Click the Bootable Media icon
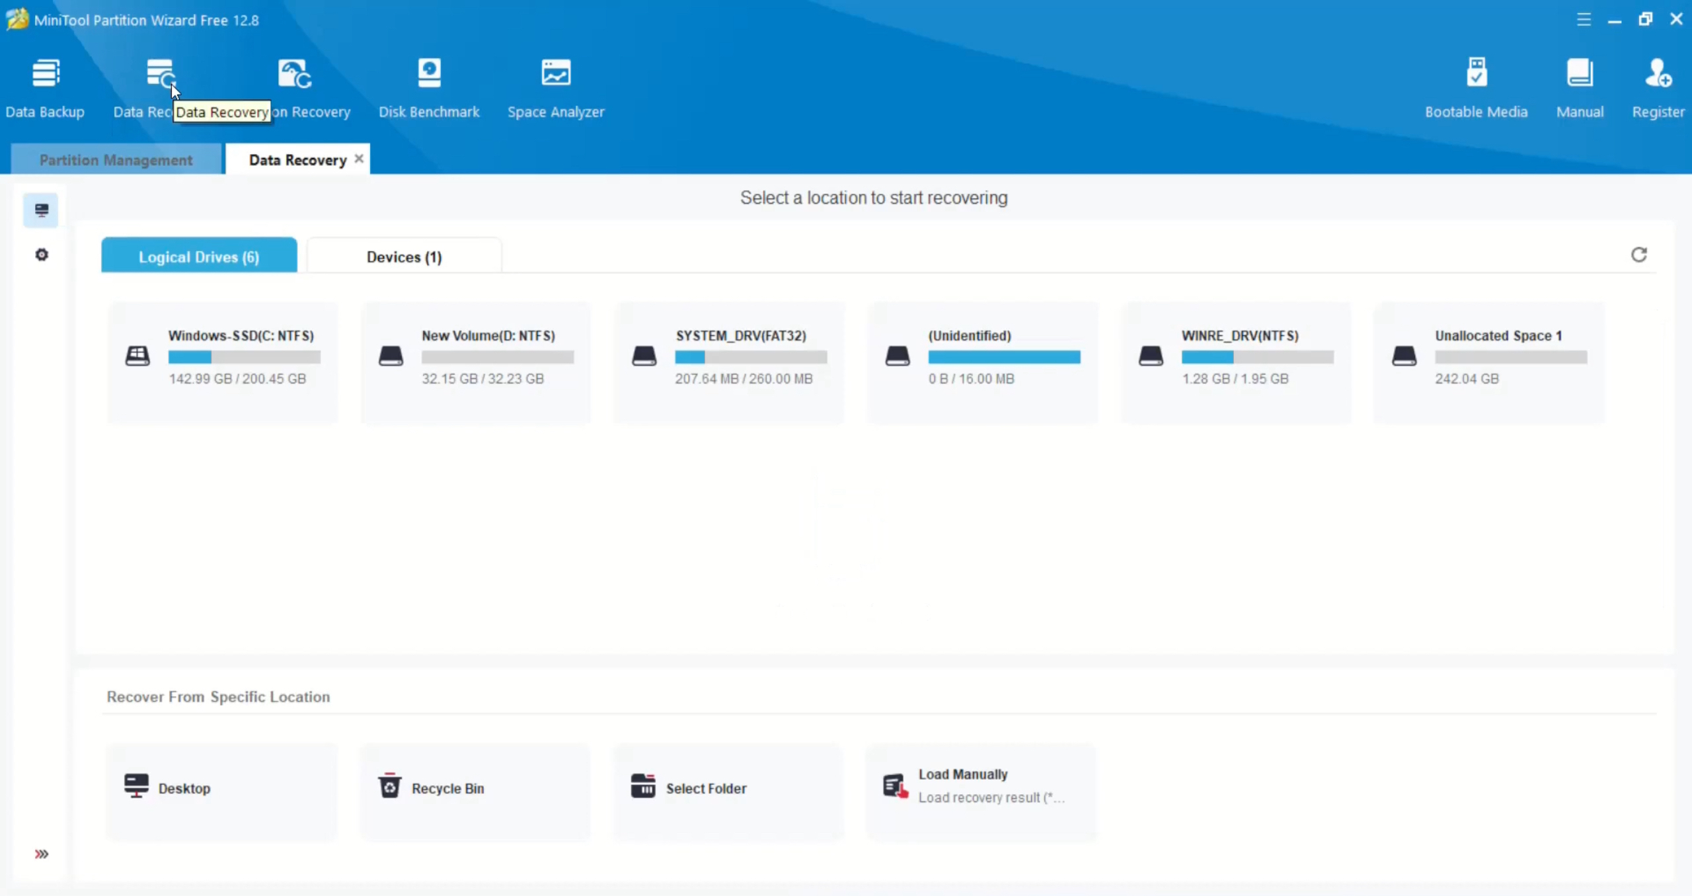1692x896 pixels. [x=1476, y=73]
